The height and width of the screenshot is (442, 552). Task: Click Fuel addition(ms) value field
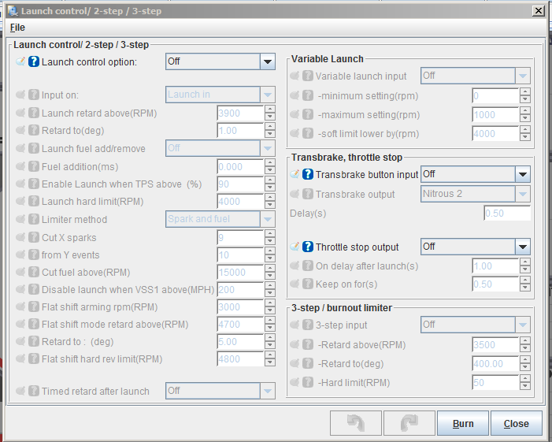point(240,166)
